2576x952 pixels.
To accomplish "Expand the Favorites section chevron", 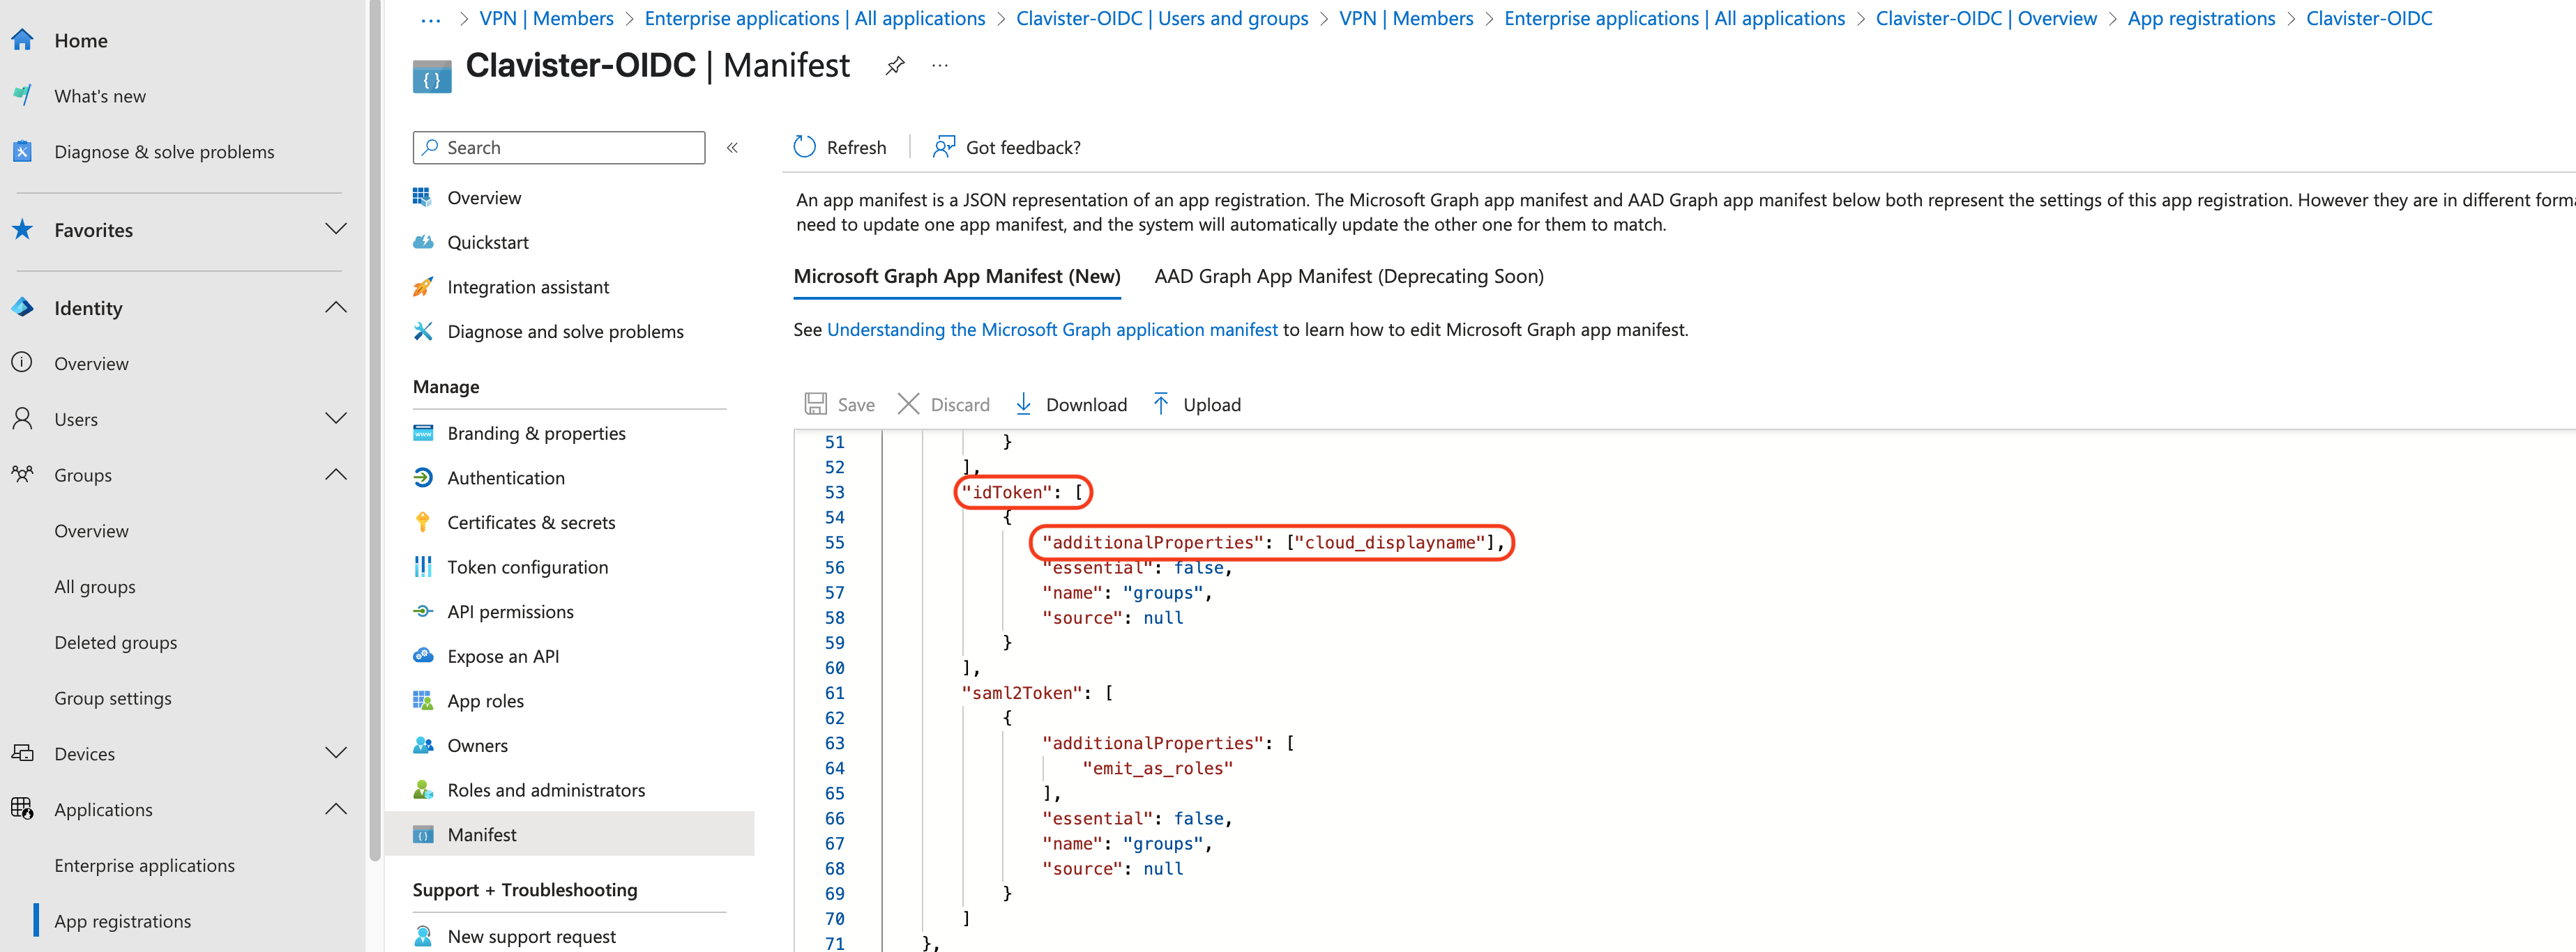I will 336,229.
